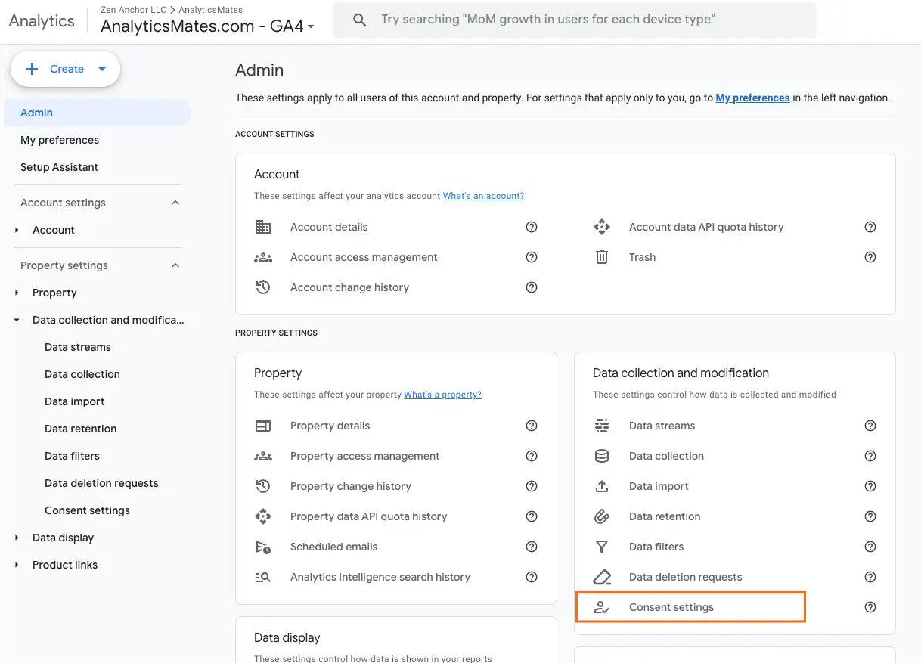Open the property selector next to AnalyticsMates.com - GA4
The width and height of the screenshot is (921, 663).
coord(311,25)
